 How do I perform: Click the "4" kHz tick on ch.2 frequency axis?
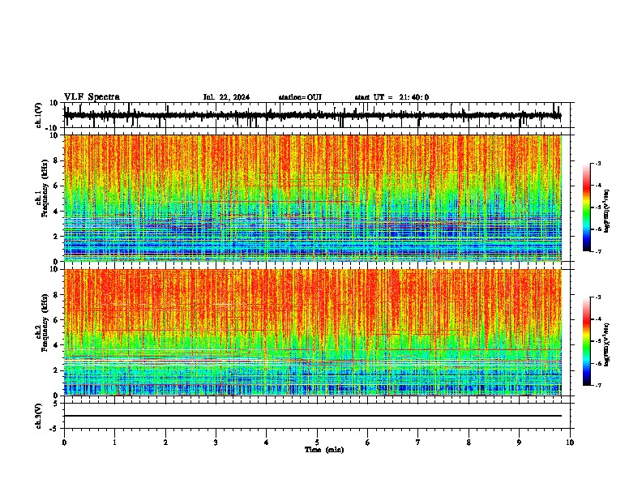click(56, 345)
